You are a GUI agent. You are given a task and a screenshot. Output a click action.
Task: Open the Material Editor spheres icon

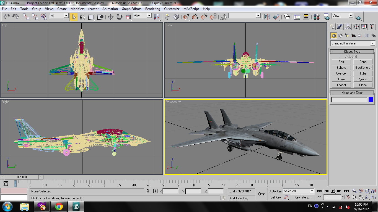317,17
